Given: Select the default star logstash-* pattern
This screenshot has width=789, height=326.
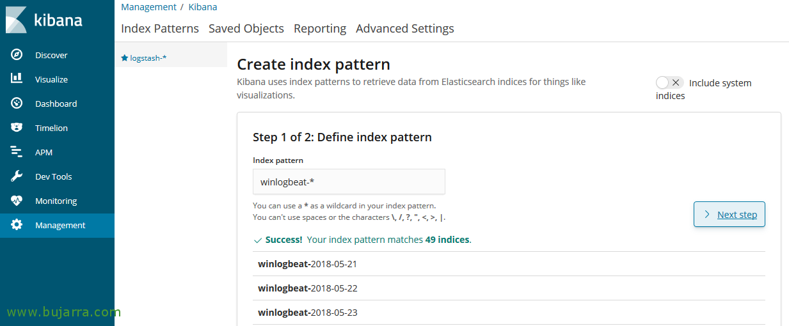Looking at the screenshot, I should click(x=144, y=58).
